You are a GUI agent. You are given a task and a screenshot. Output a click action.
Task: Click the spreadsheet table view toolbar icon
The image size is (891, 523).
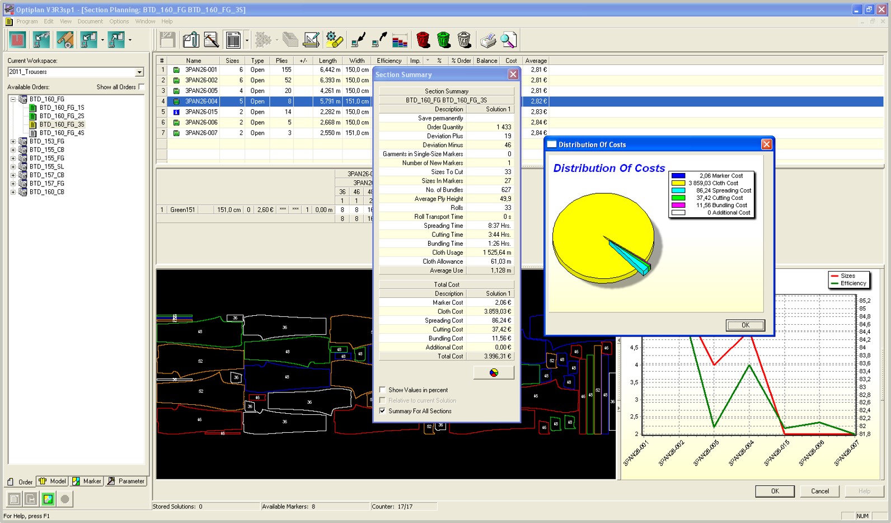coord(233,40)
